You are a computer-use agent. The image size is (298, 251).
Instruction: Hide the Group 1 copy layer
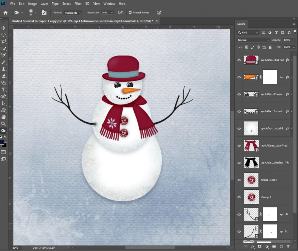(x=239, y=180)
